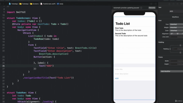Click the Frame Height field
This screenshot has height=103, width=183.
point(176,64)
